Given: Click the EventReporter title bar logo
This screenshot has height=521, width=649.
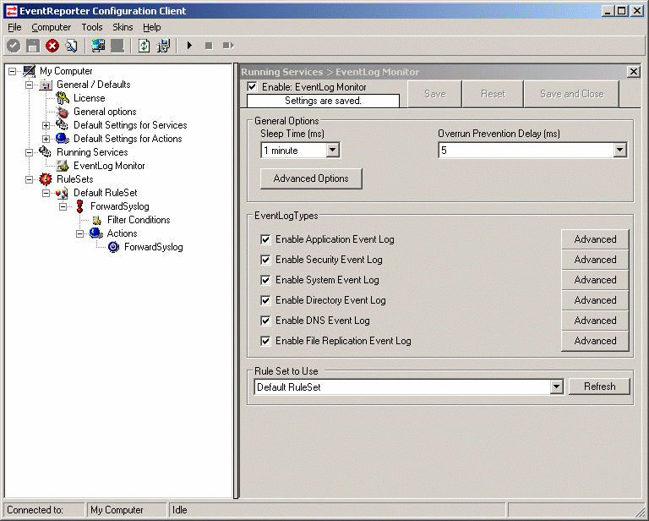Looking at the screenshot, I should (x=12, y=11).
